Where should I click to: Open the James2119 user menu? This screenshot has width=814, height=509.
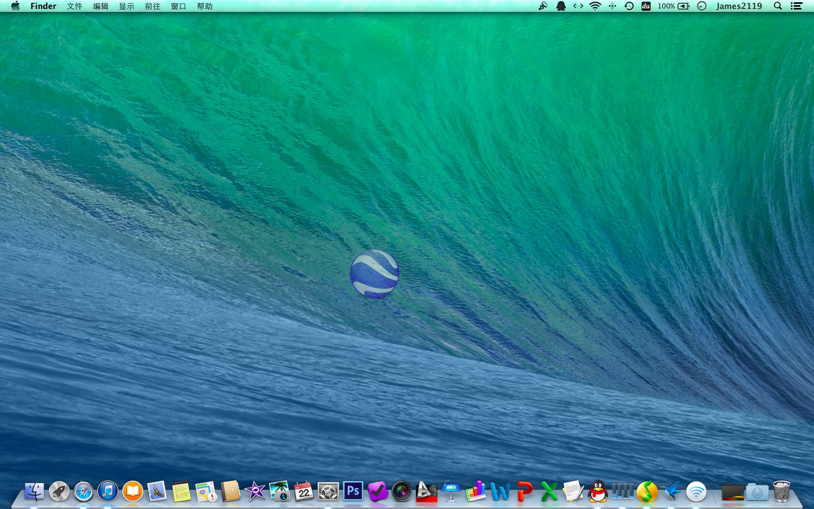[x=739, y=6]
